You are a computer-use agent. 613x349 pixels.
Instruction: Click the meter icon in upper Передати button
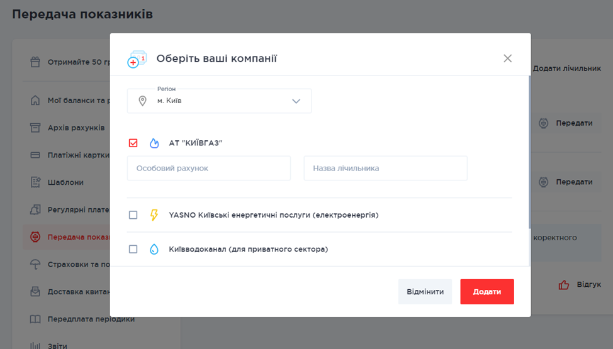pyautogui.click(x=543, y=123)
